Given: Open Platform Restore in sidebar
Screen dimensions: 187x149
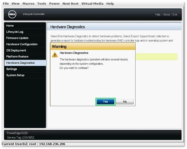Looking at the screenshot, I should point(25,57).
